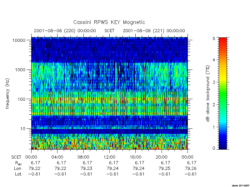Click the Lon value 79.23
The height and width of the screenshot is (187, 250).
point(86,168)
